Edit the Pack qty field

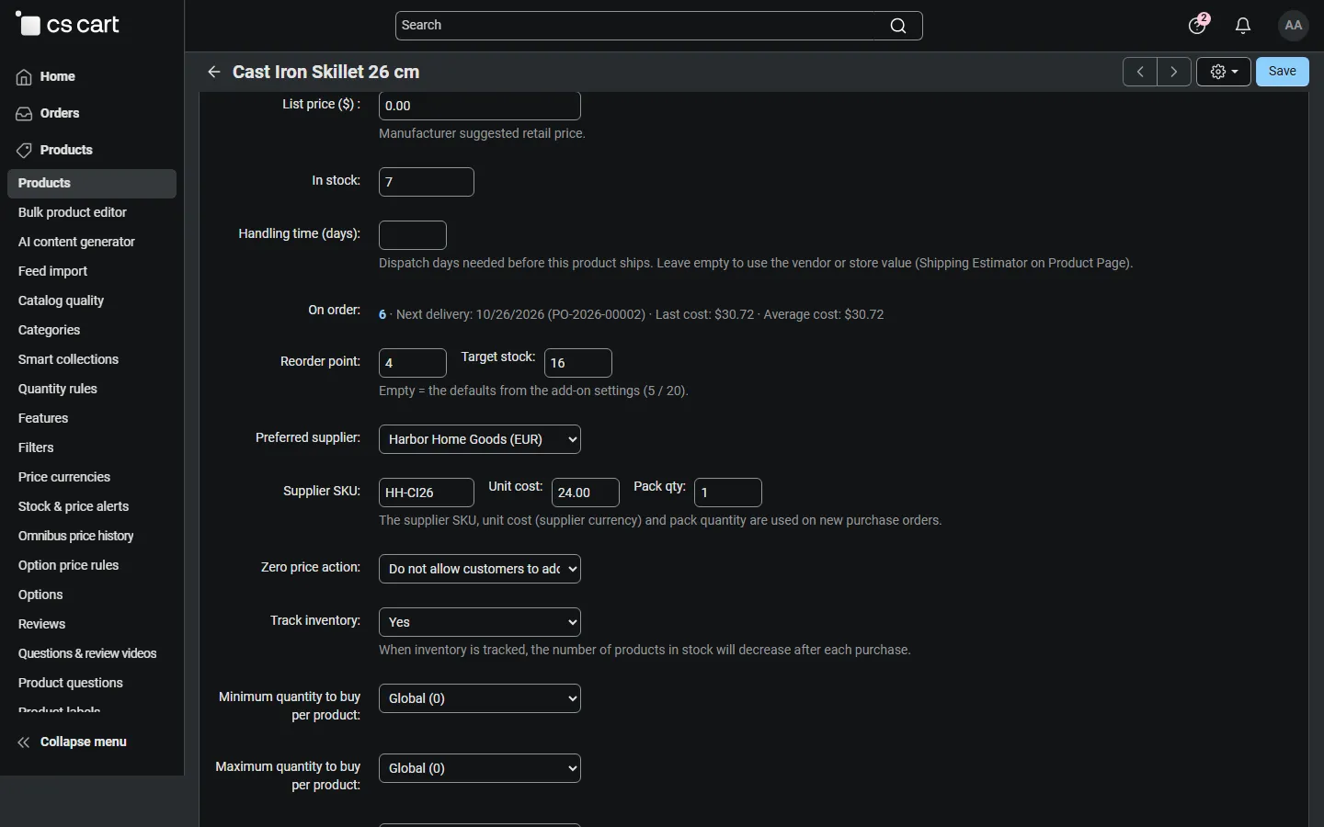[x=728, y=493]
